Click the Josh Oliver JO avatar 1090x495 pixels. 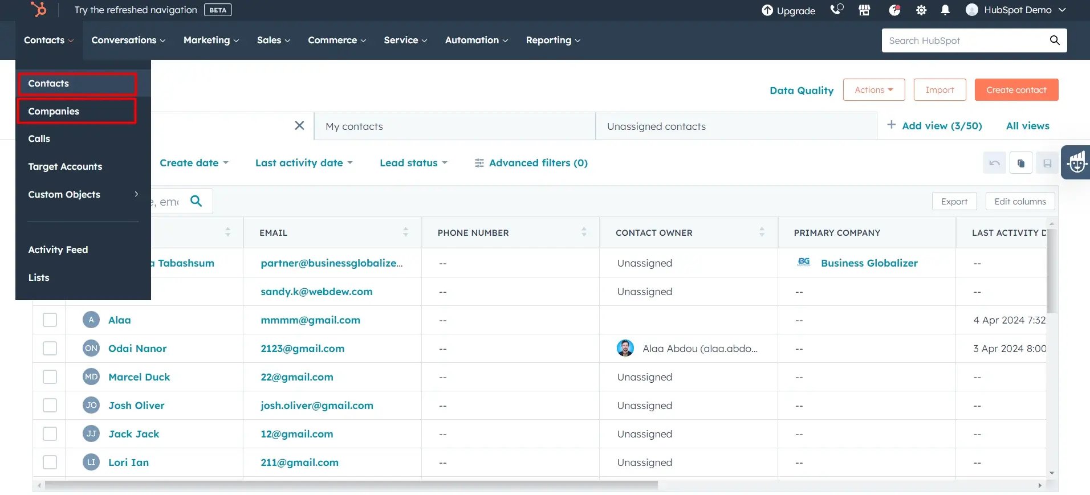point(91,405)
